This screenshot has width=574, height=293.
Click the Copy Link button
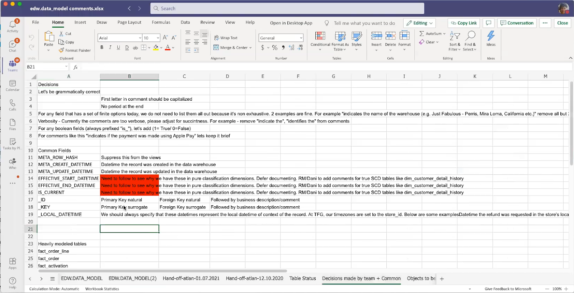[464, 23]
